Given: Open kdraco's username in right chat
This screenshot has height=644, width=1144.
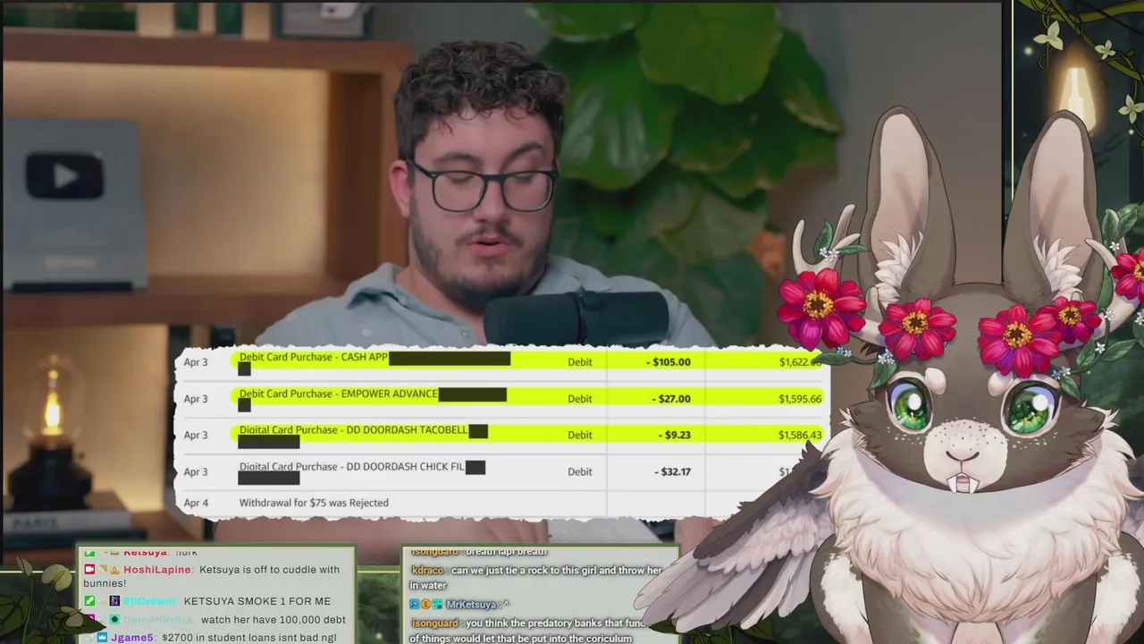Looking at the screenshot, I should point(428,571).
